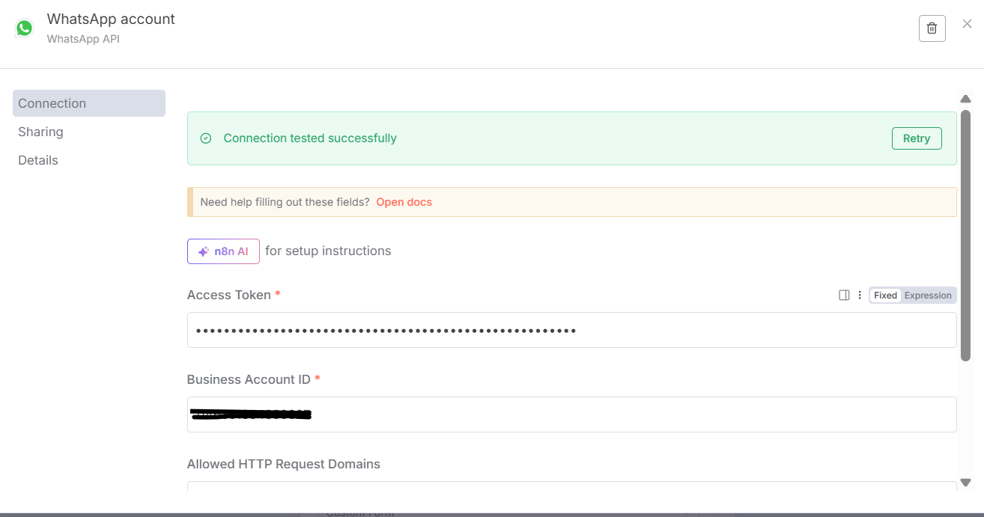Close the credential dialog with X
The width and height of the screenshot is (984, 517).
pos(967,24)
